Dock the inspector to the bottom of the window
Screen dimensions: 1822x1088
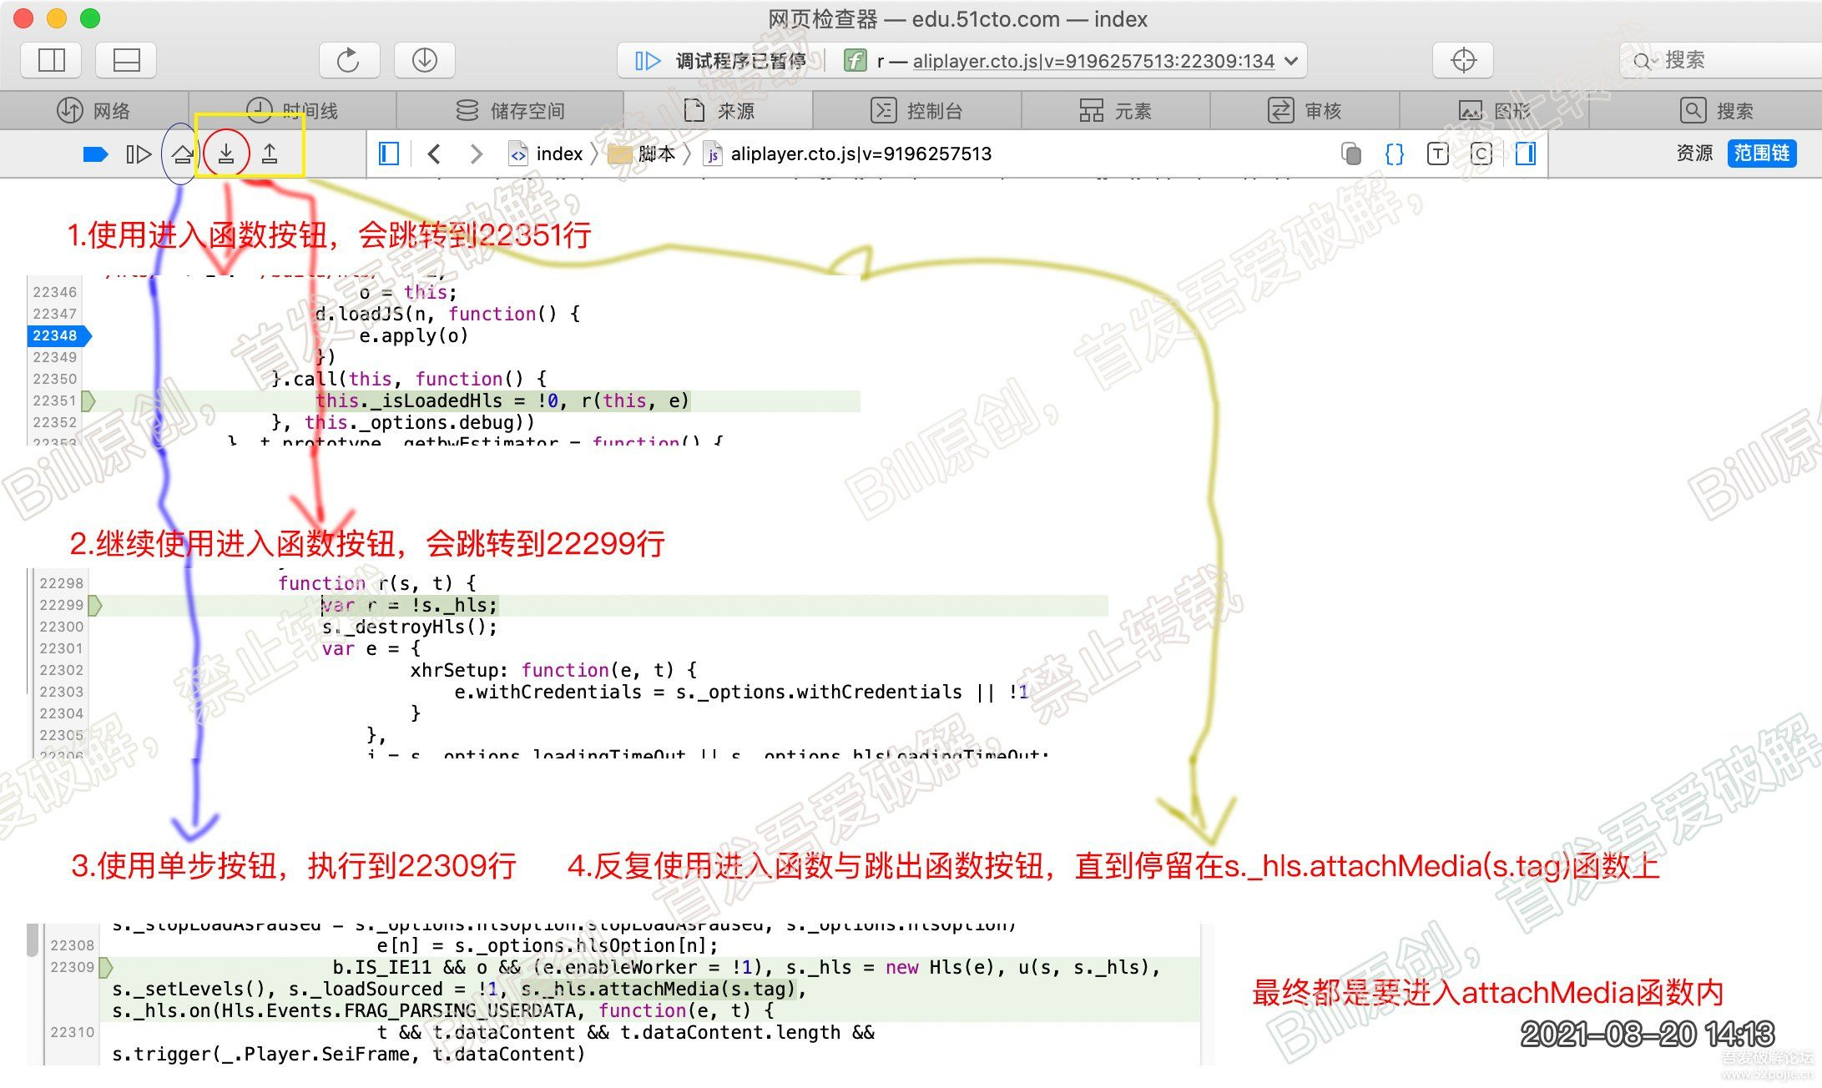tap(126, 60)
